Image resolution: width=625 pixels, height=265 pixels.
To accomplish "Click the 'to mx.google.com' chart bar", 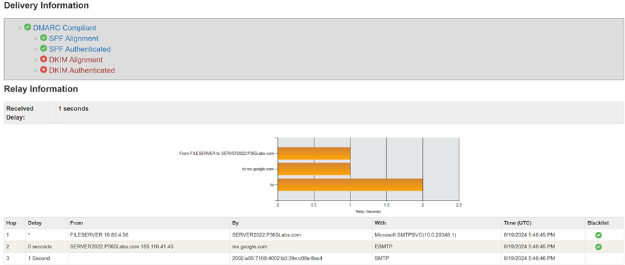I will tap(314, 169).
